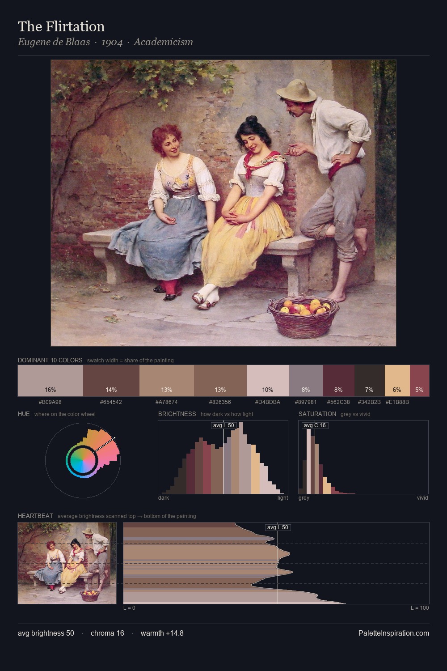Click 'where on the color wheel' caption

click(65, 414)
